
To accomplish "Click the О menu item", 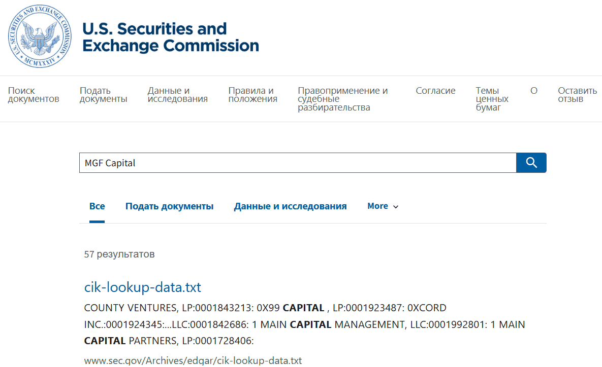I will click(x=534, y=90).
